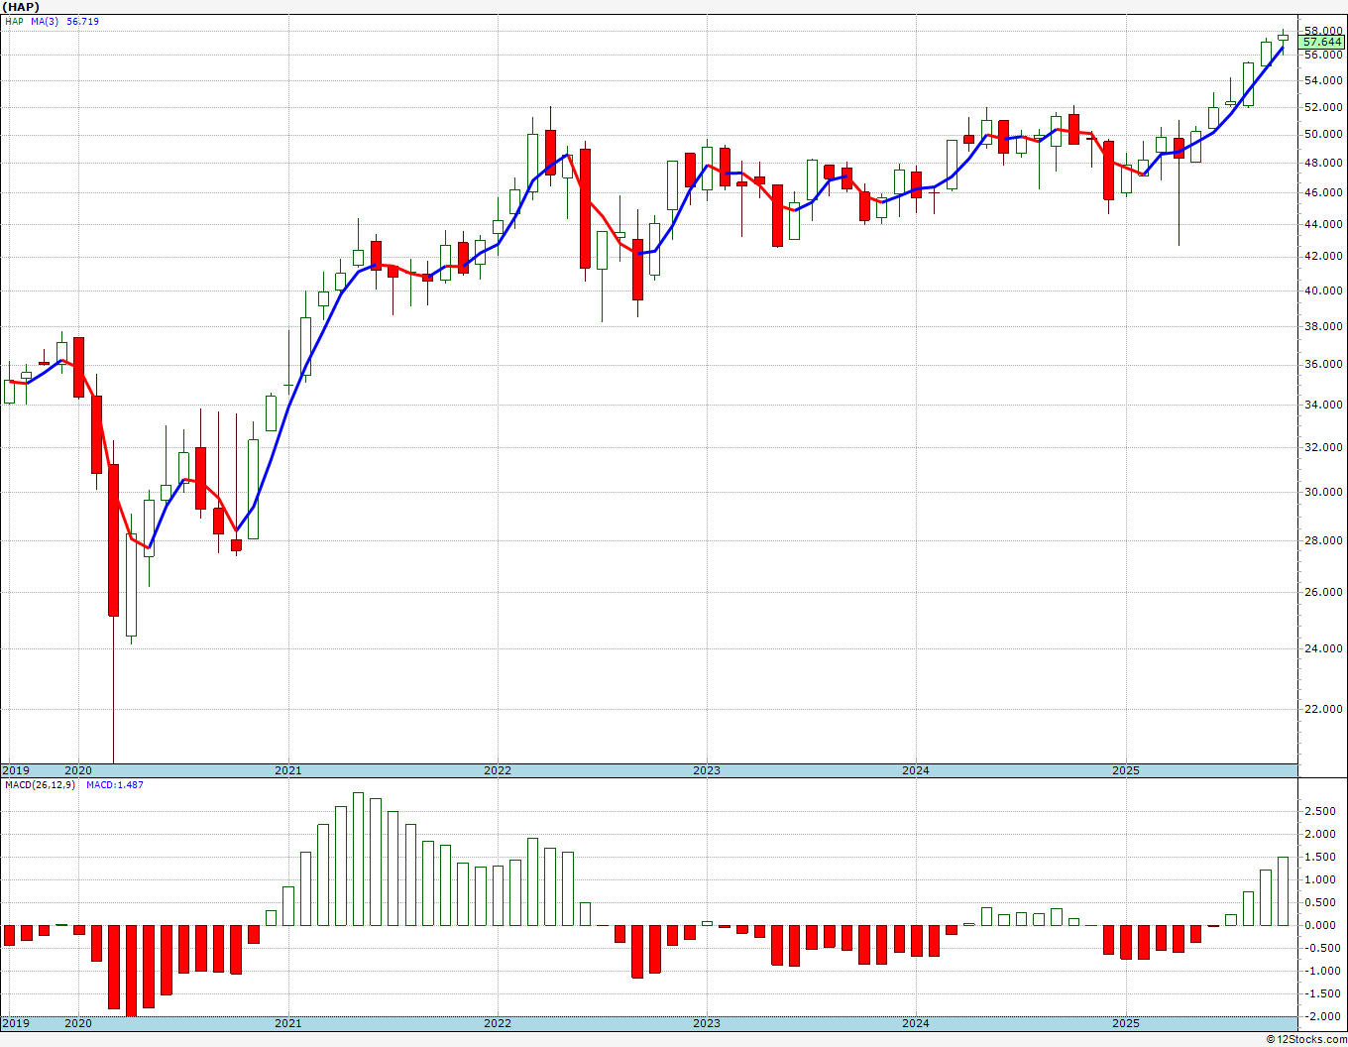Select the 38.000 price axis label
The width and height of the screenshot is (1348, 1047).
1324,326
